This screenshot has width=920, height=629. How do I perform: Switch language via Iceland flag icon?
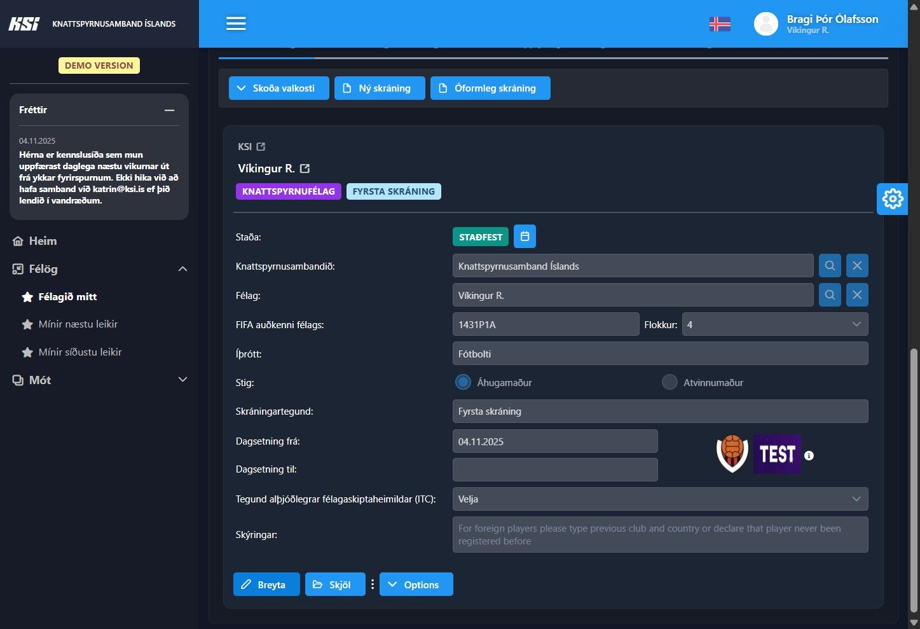720,24
